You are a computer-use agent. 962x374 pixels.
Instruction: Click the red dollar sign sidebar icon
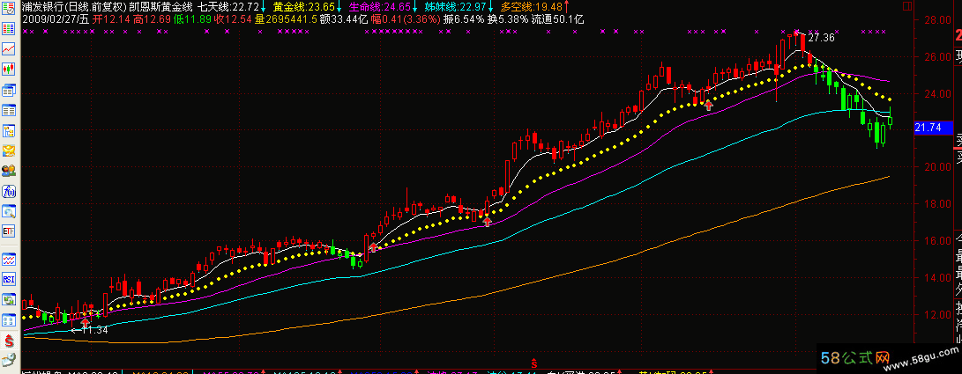tap(9, 341)
